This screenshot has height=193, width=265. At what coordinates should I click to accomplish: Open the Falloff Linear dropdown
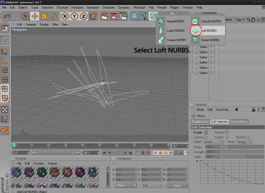click(x=213, y=142)
